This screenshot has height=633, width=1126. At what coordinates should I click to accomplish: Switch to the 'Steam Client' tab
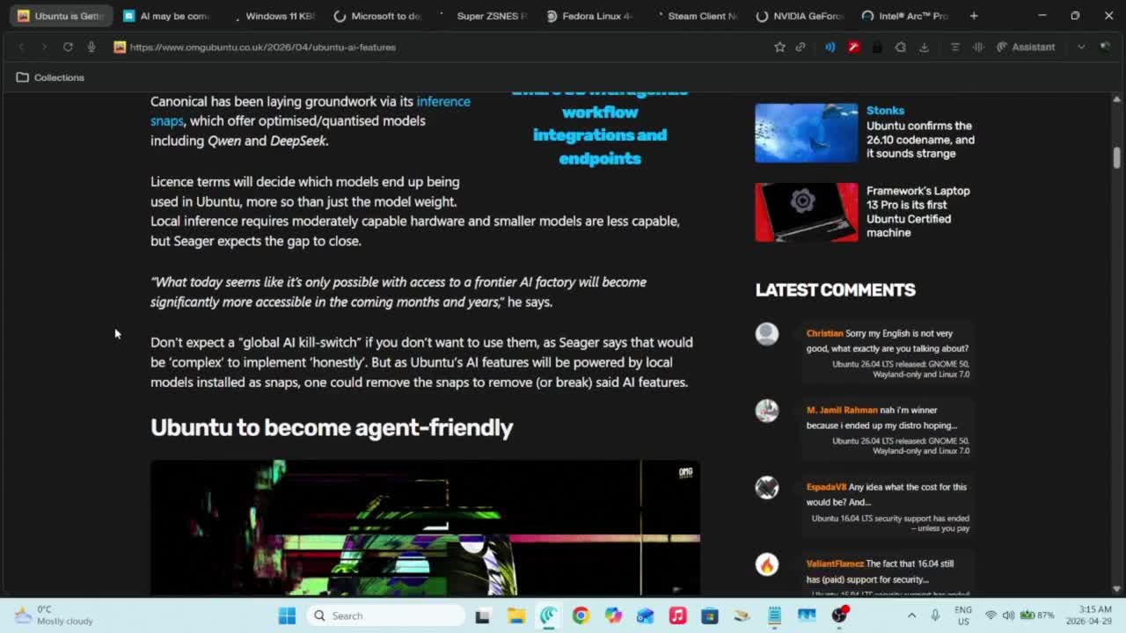694,16
